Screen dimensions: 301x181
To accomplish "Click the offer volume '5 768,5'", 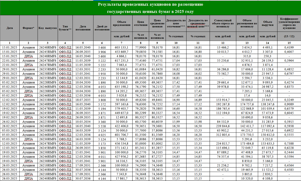I will pos(122,139).
